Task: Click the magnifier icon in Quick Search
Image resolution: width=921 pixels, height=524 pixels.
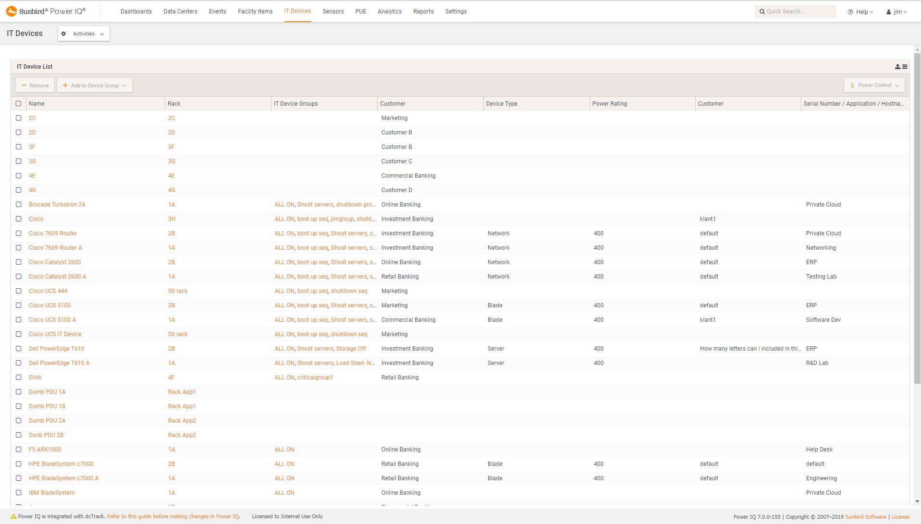Action: coord(762,11)
